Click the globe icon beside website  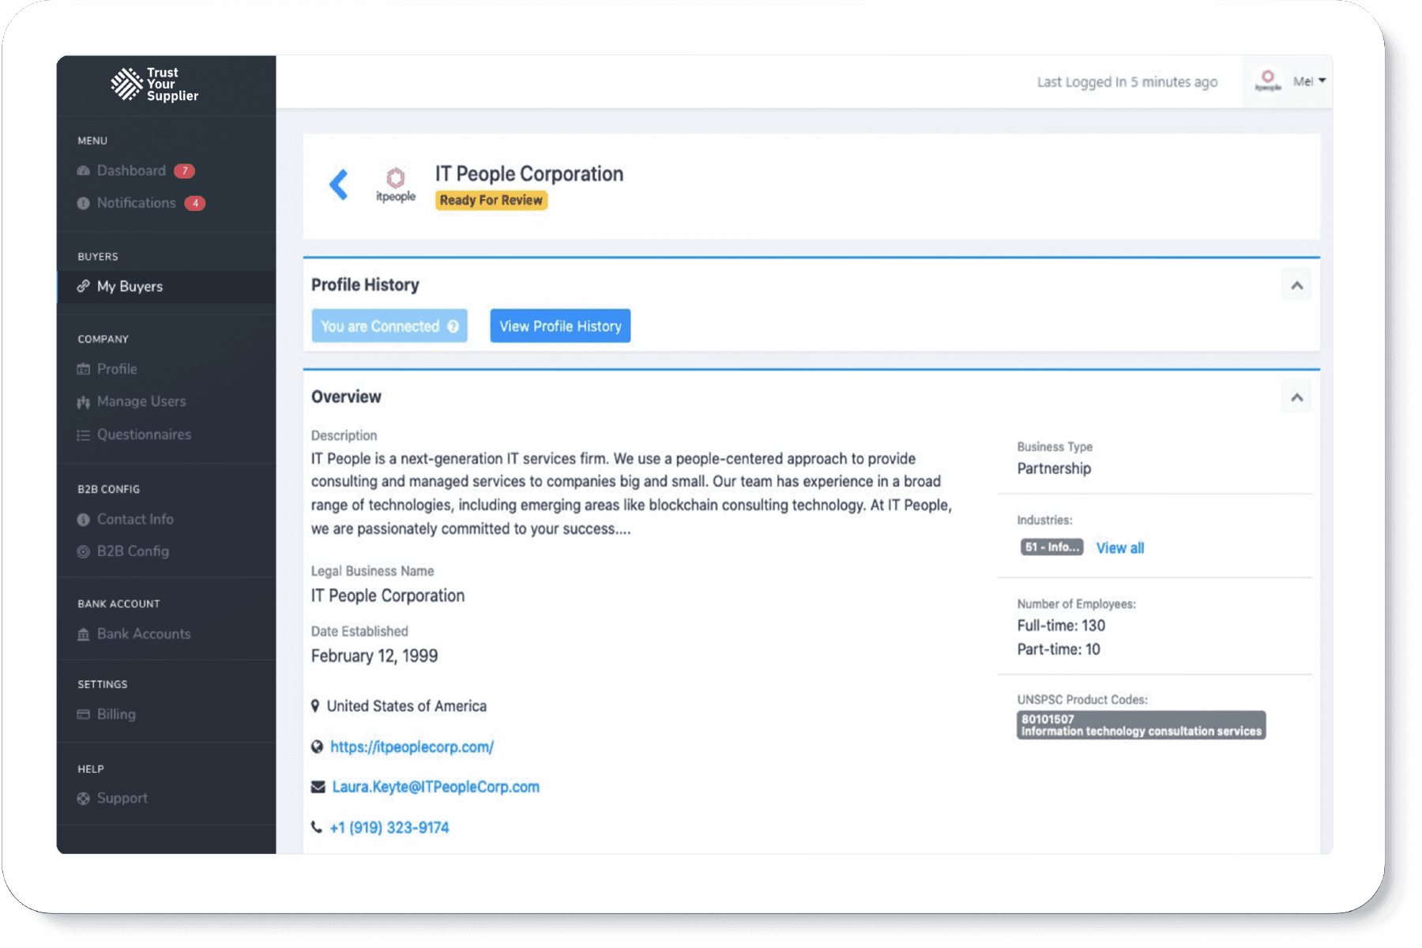point(318,747)
